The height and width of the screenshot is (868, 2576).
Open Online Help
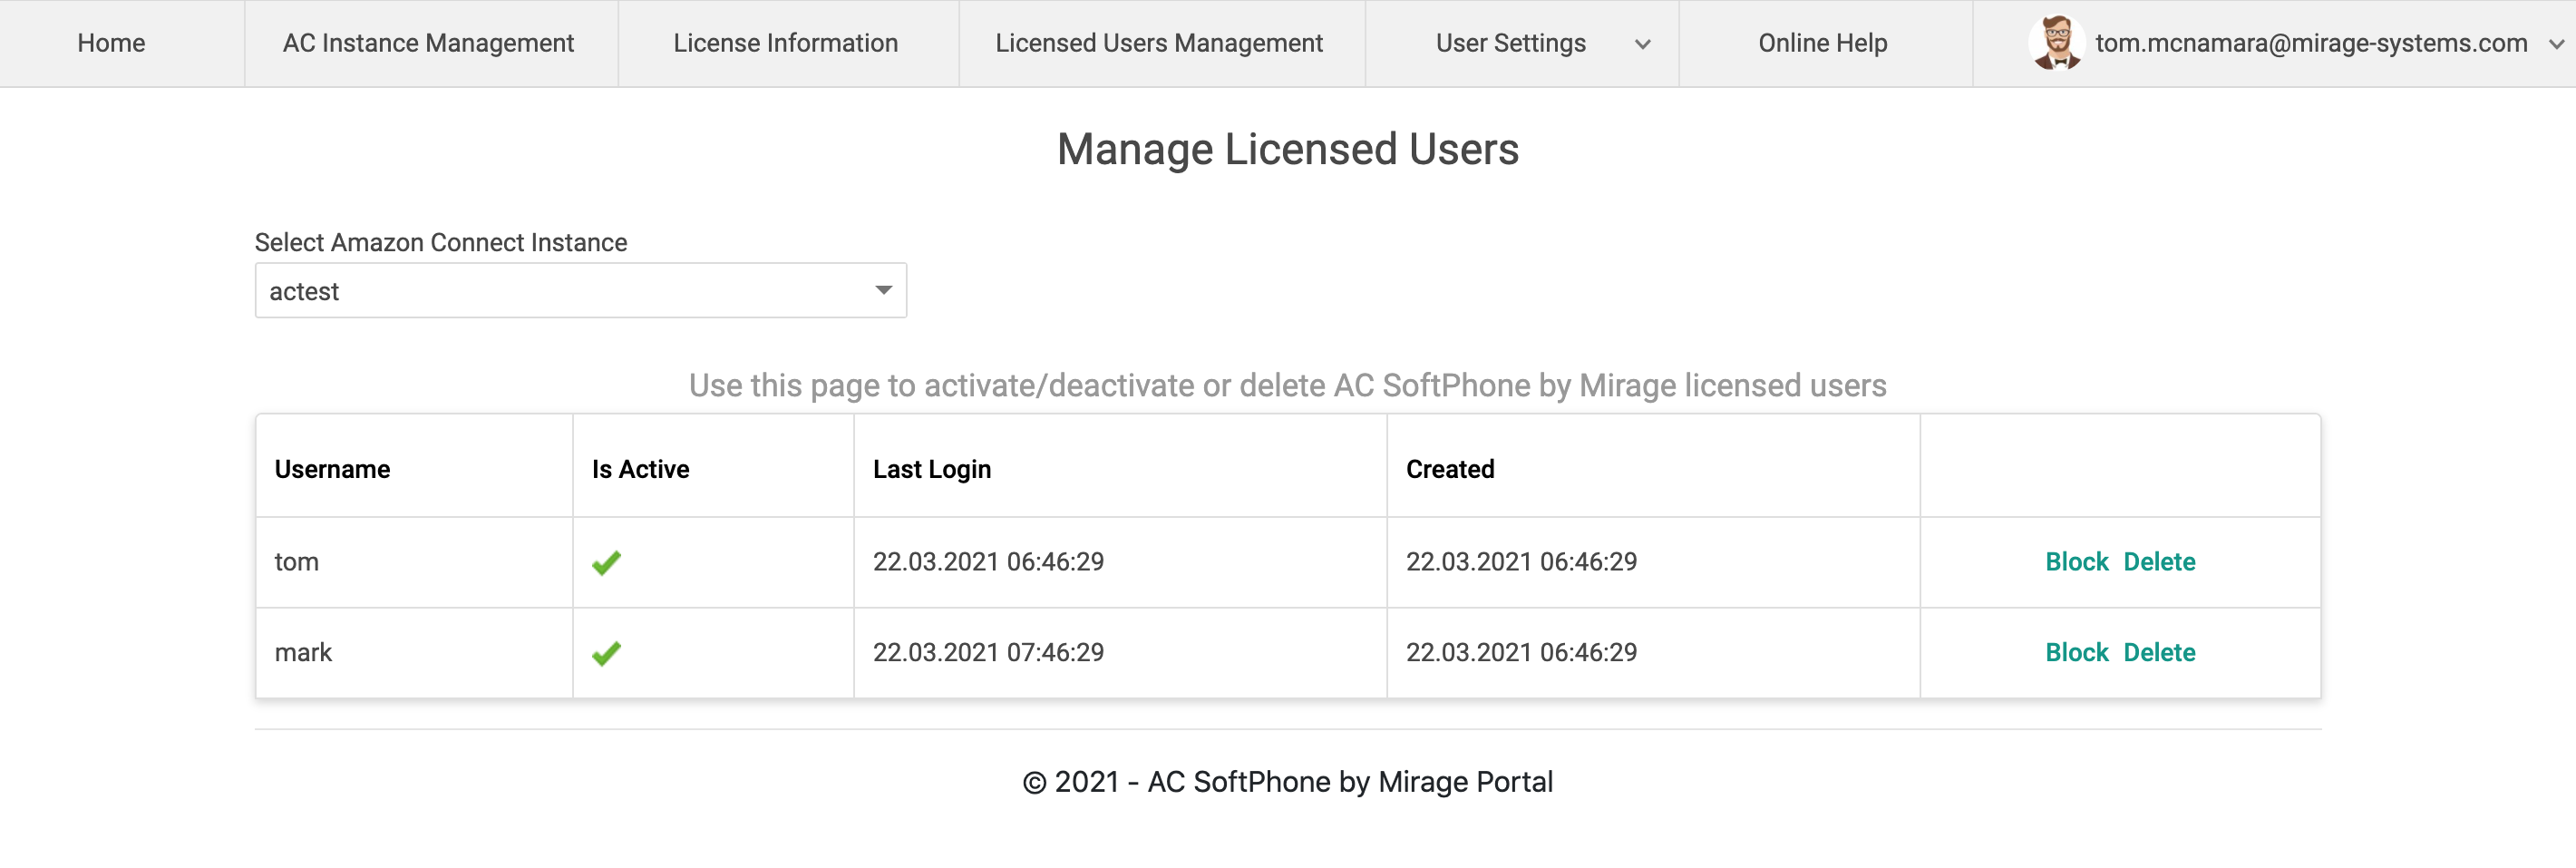(x=1822, y=43)
